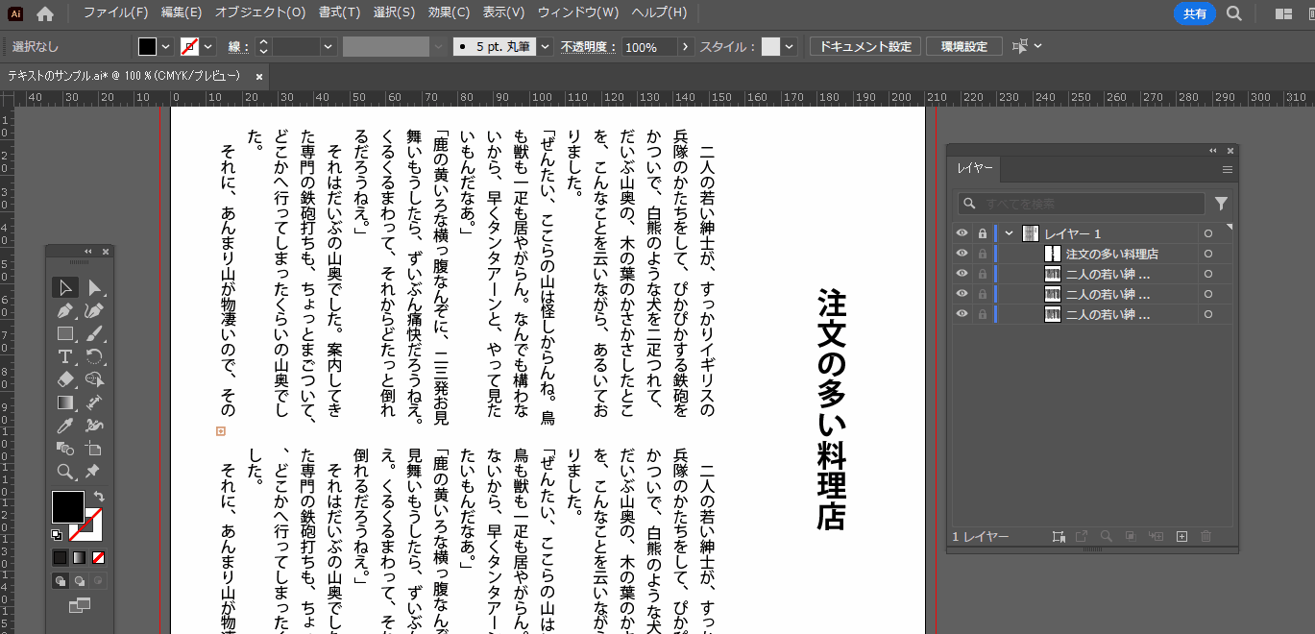The image size is (1315, 634).
Task: Select the Eyedropper tool
Action: [x=65, y=426]
